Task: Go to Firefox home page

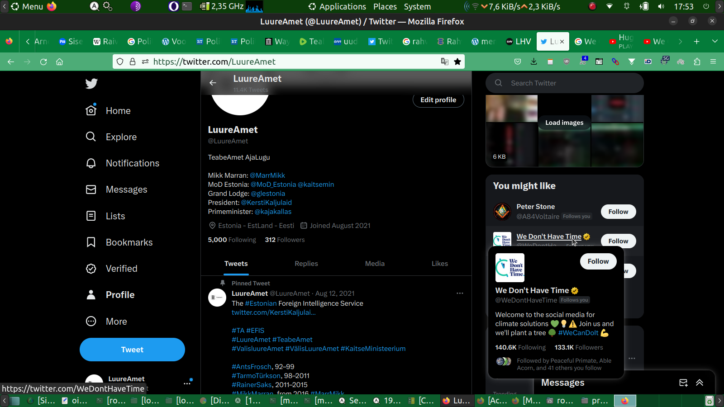Action: tap(59, 62)
